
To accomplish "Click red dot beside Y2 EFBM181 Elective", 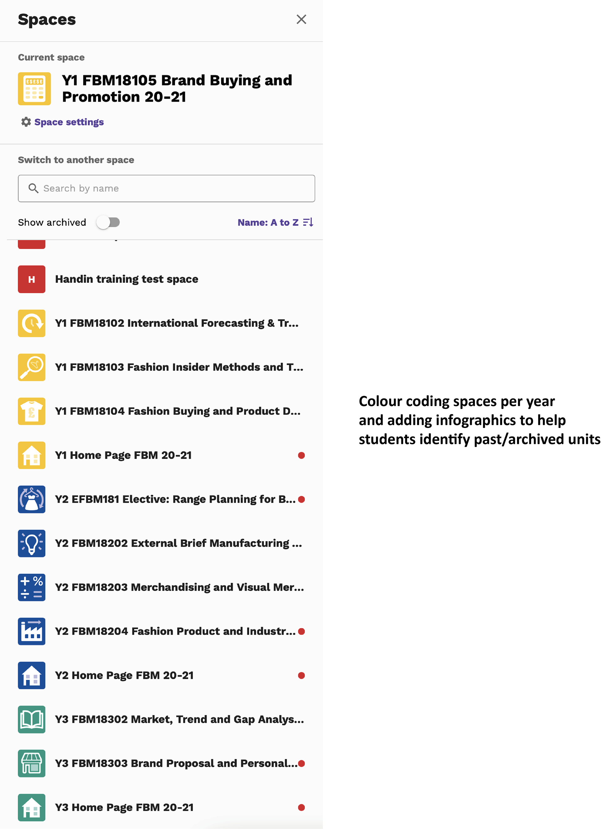I will click(x=301, y=499).
